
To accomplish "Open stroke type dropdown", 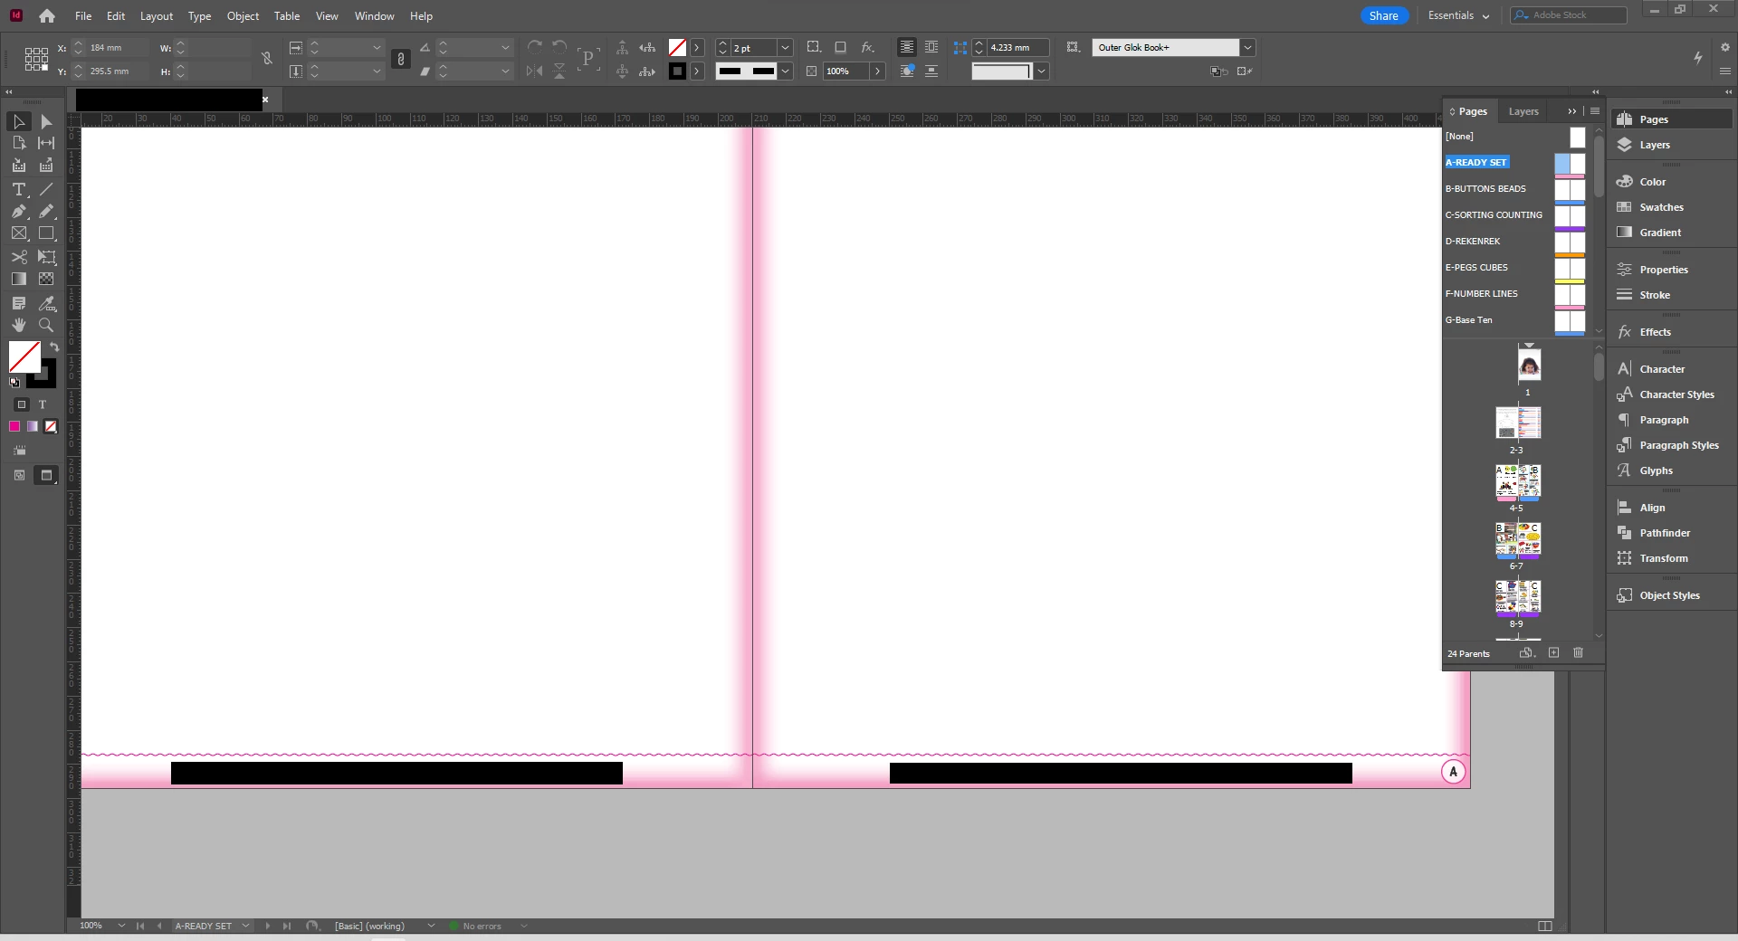I will point(785,71).
